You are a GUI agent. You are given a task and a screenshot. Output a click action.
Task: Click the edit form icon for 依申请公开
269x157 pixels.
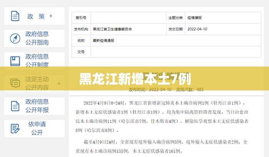(15, 129)
